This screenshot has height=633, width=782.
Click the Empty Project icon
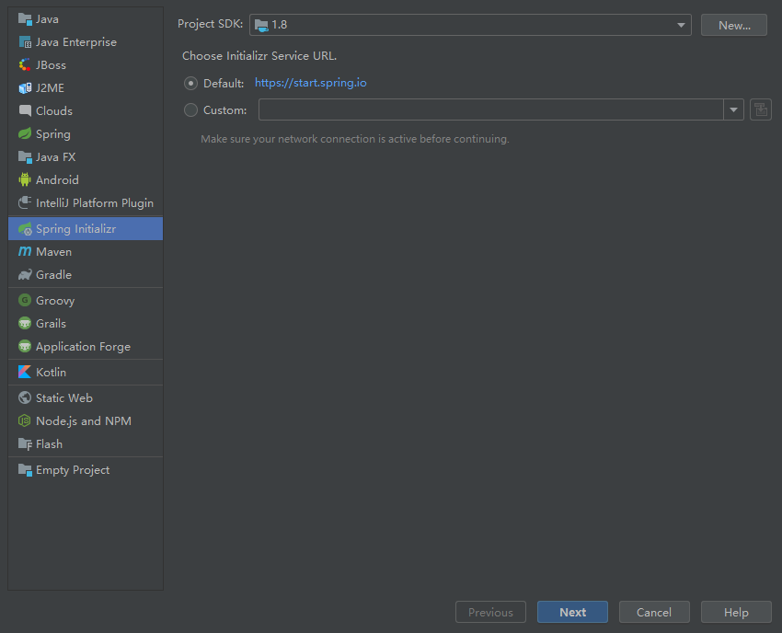coord(25,469)
